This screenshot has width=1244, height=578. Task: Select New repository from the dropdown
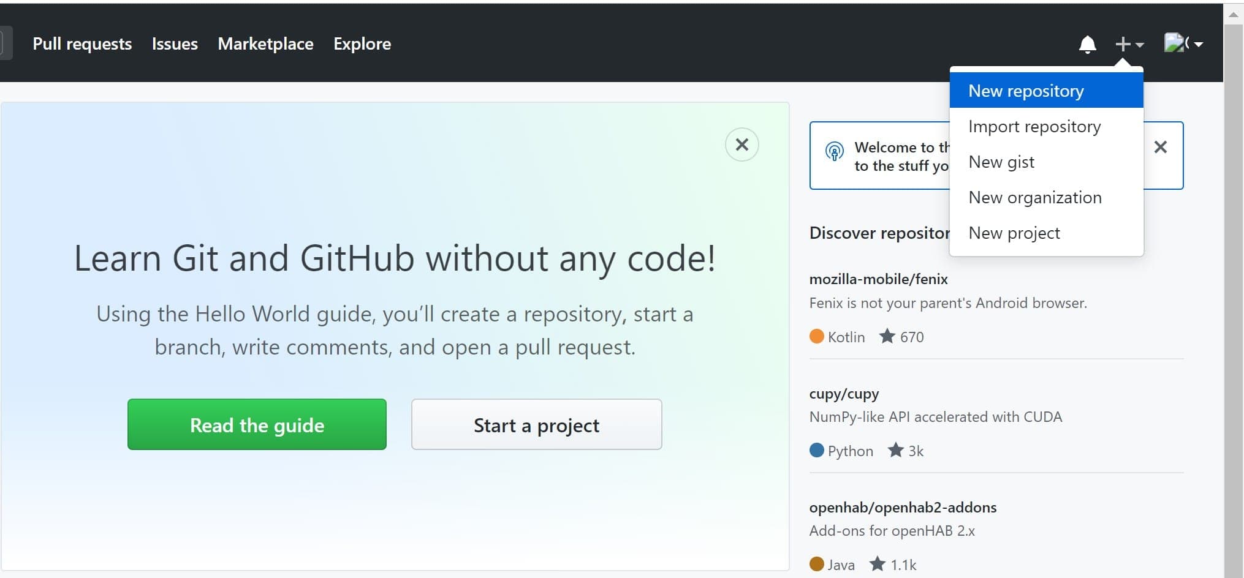[x=1026, y=91]
